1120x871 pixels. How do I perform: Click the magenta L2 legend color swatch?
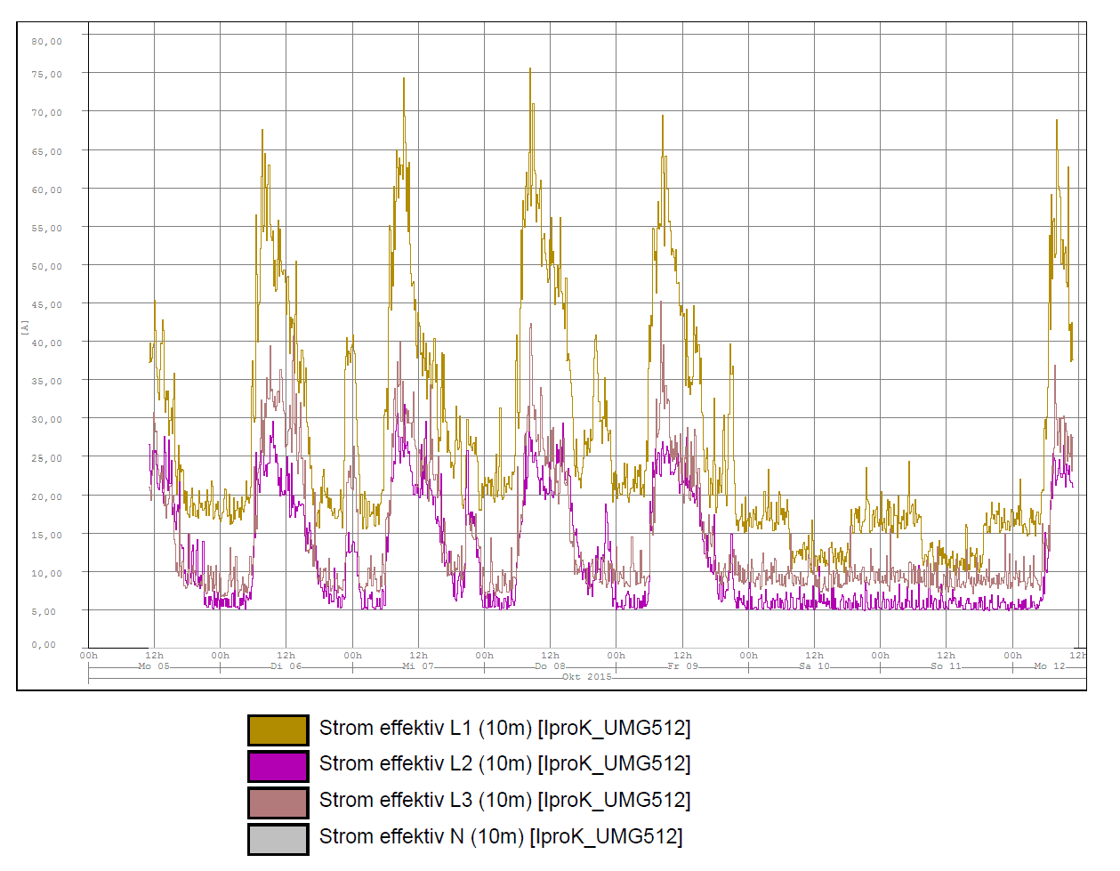click(x=278, y=766)
